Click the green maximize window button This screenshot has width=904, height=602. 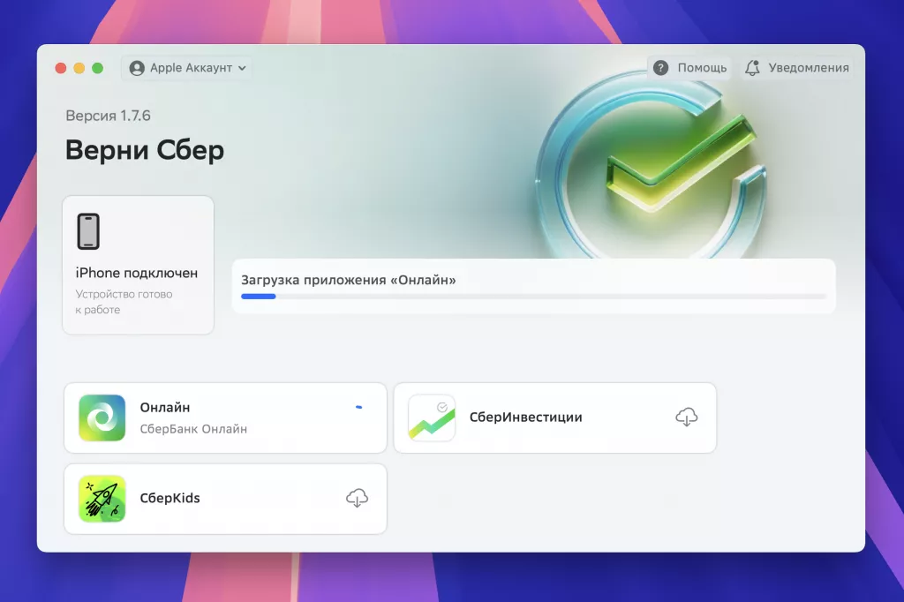click(97, 67)
